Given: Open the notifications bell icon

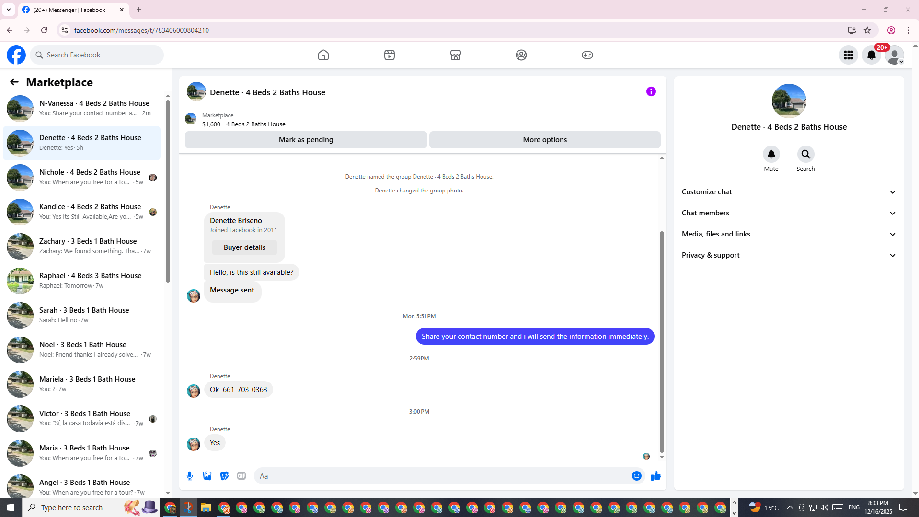Looking at the screenshot, I should pos(872,55).
